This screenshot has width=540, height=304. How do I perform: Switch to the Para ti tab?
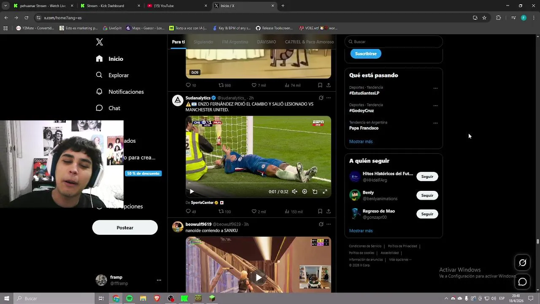[178, 42]
